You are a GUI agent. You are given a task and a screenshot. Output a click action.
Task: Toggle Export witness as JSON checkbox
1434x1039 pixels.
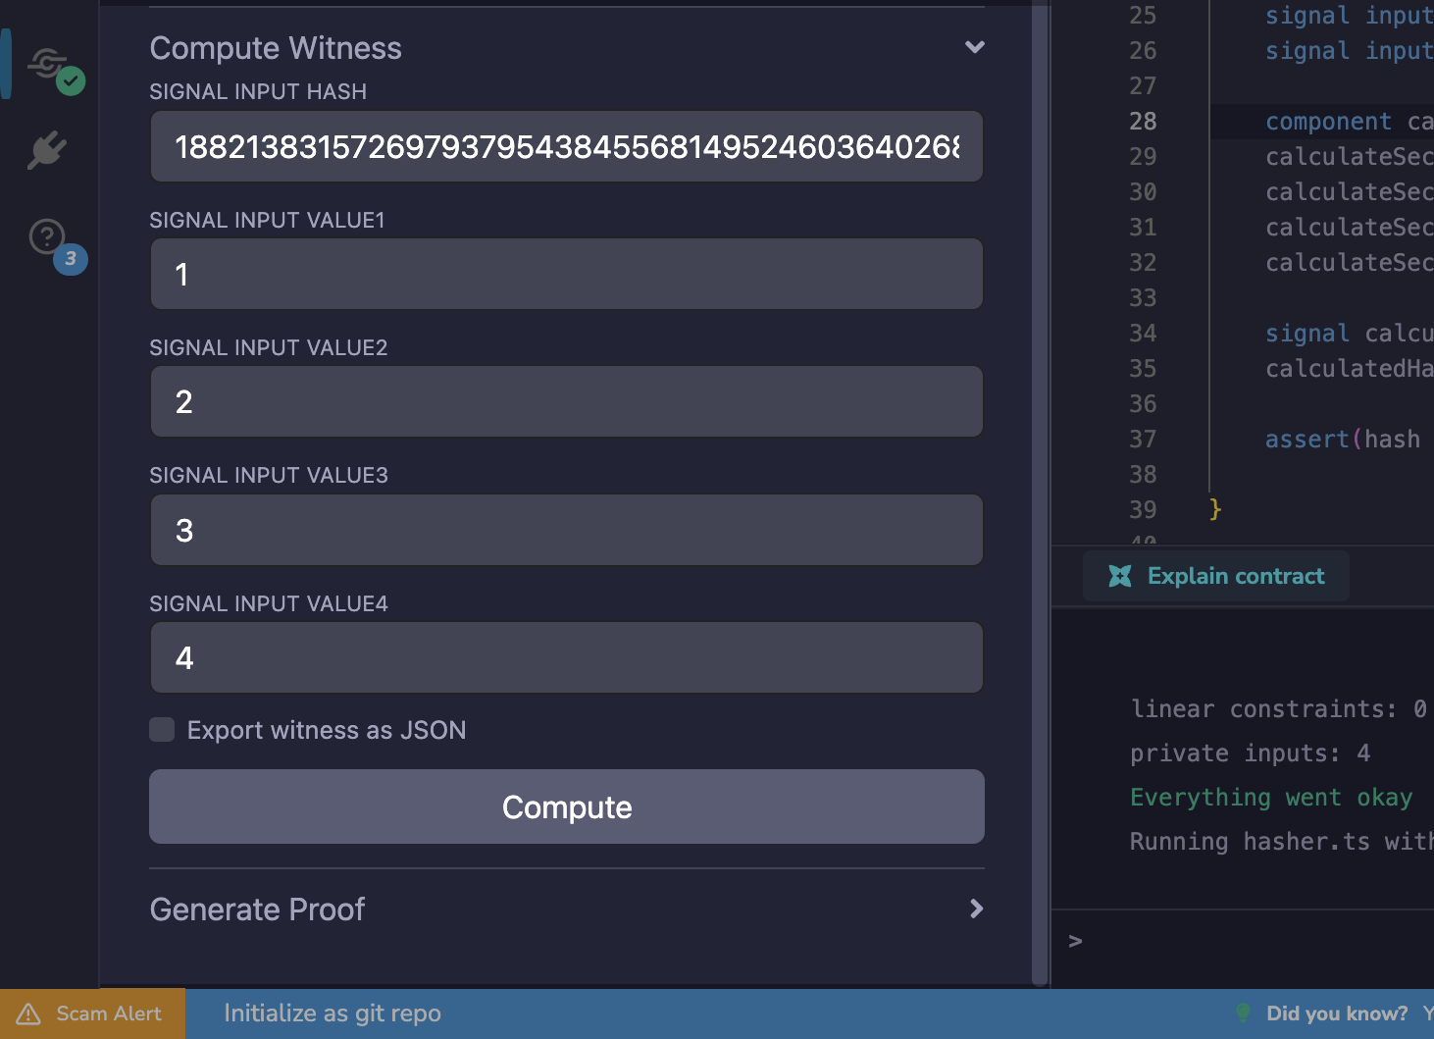(x=162, y=729)
